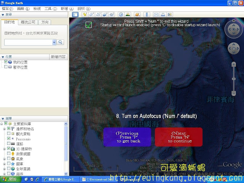This screenshot has width=244, height=183.
Task: Click the Add Polygon toolbar icon
Action: coord(91,14)
